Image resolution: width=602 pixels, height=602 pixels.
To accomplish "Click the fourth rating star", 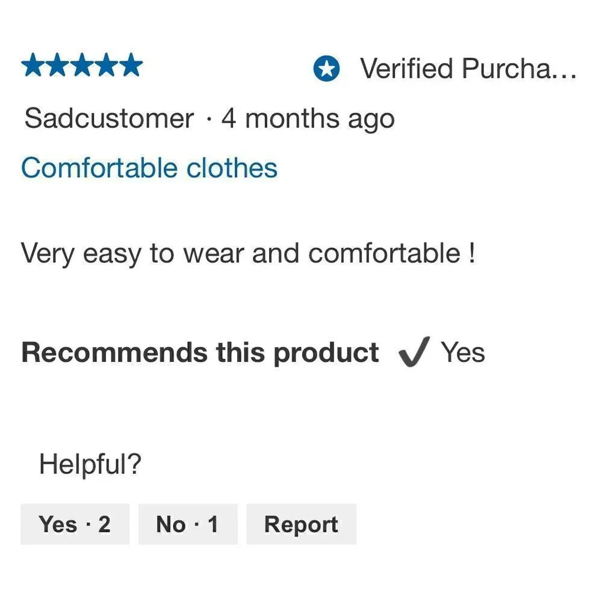I will tap(107, 65).
